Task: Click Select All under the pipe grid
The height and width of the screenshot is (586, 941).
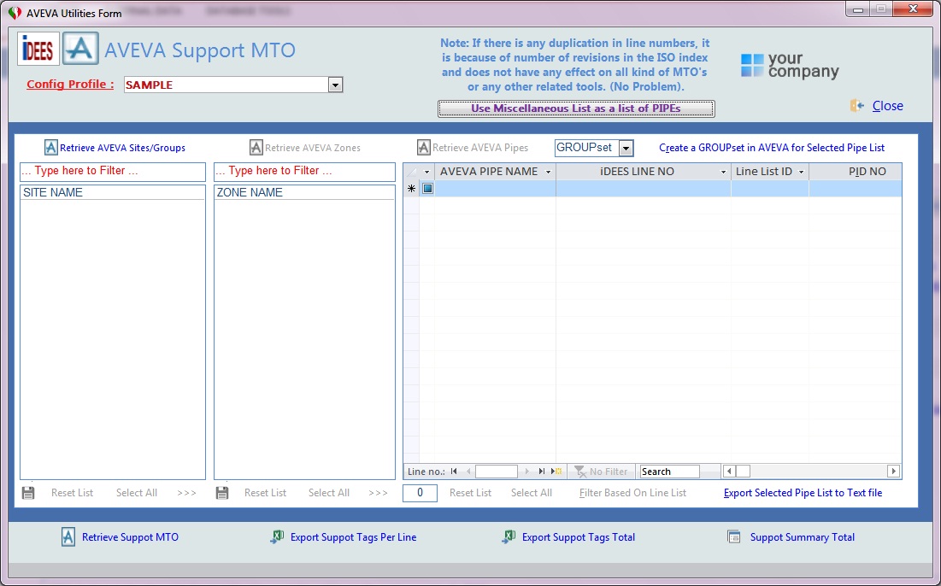Action: (x=532, y=493)
